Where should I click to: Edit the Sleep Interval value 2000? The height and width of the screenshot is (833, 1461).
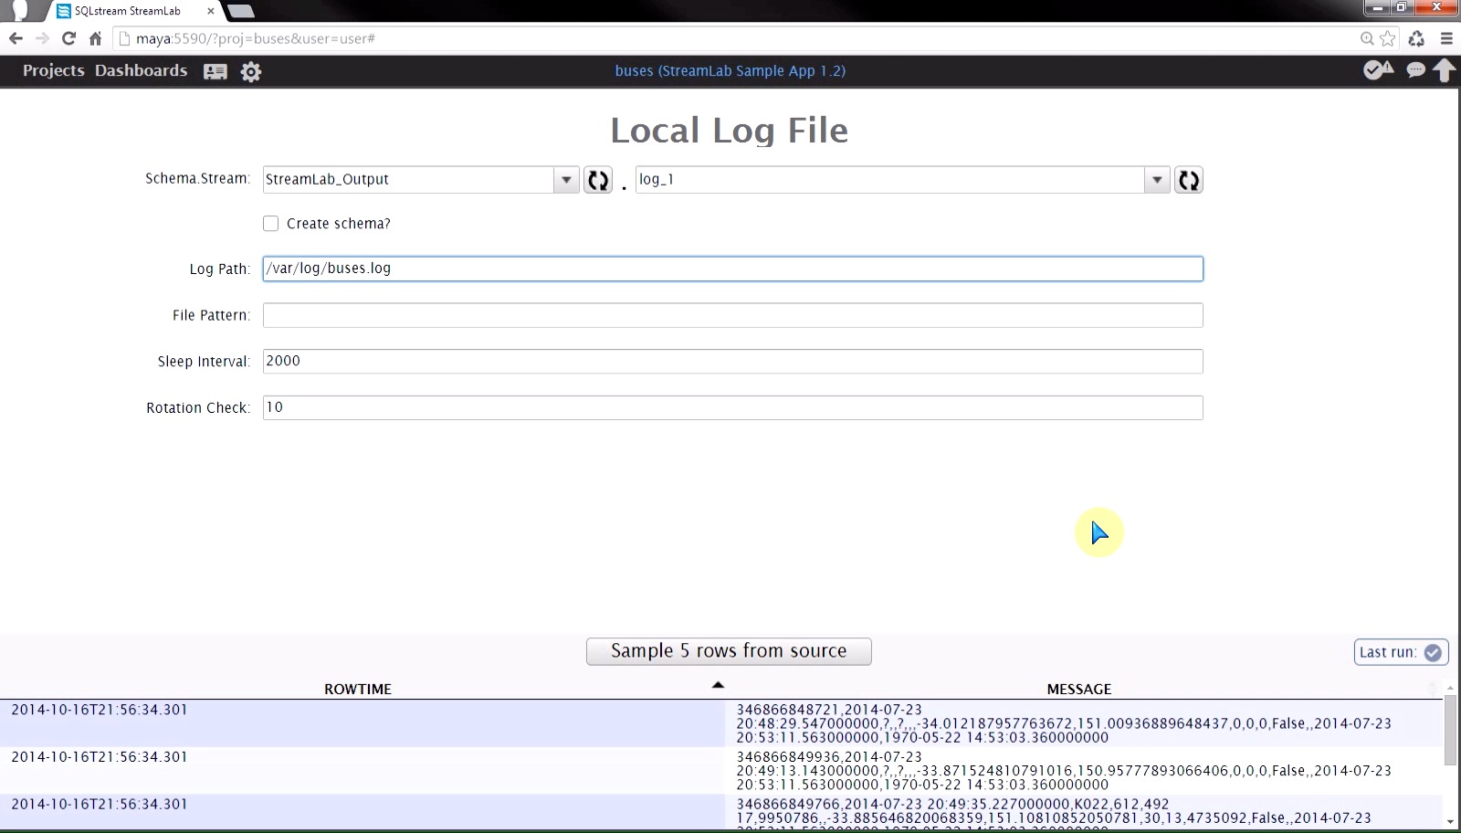point(732,362)
